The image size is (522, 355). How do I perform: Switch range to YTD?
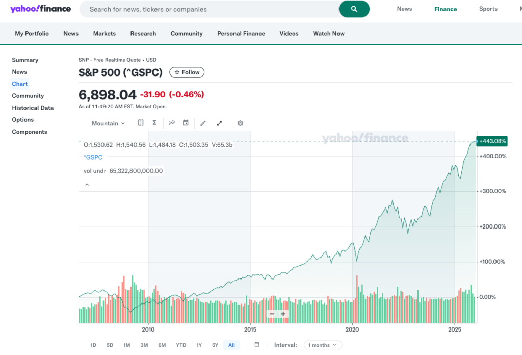181,345
